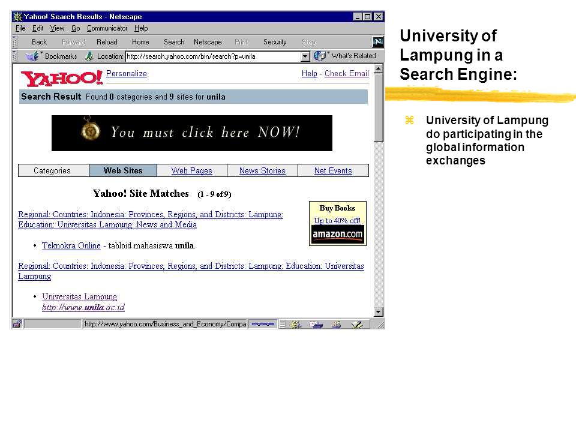Open the Location URL dropdown arrow
Image resolution: width=576 pixels, height=432 pixels.
click(305, 56)
